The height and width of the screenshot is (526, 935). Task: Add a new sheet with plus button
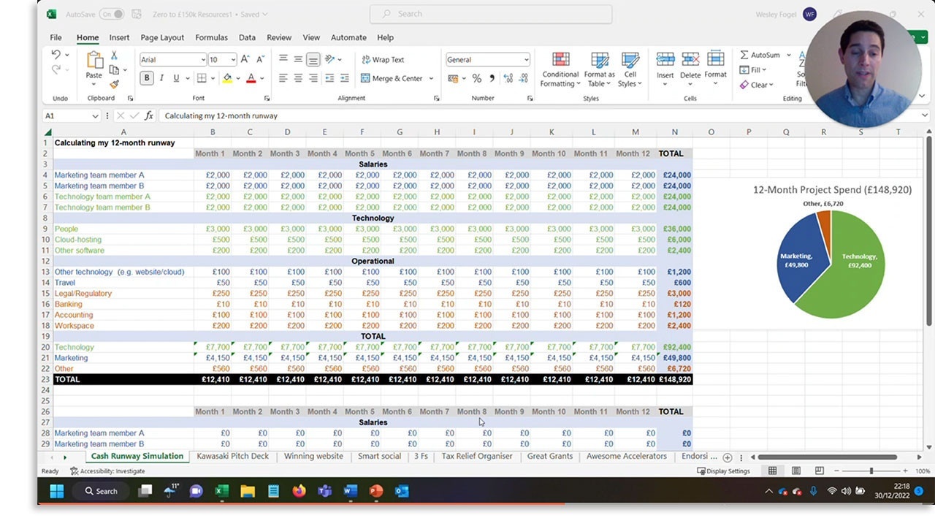pos(728,457)
